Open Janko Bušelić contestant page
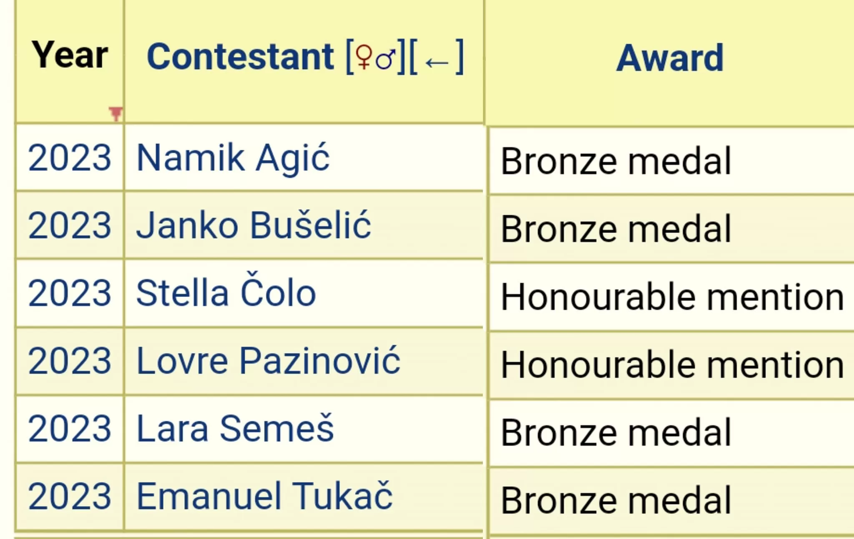The image size is (854, 539). pos(254,225)
